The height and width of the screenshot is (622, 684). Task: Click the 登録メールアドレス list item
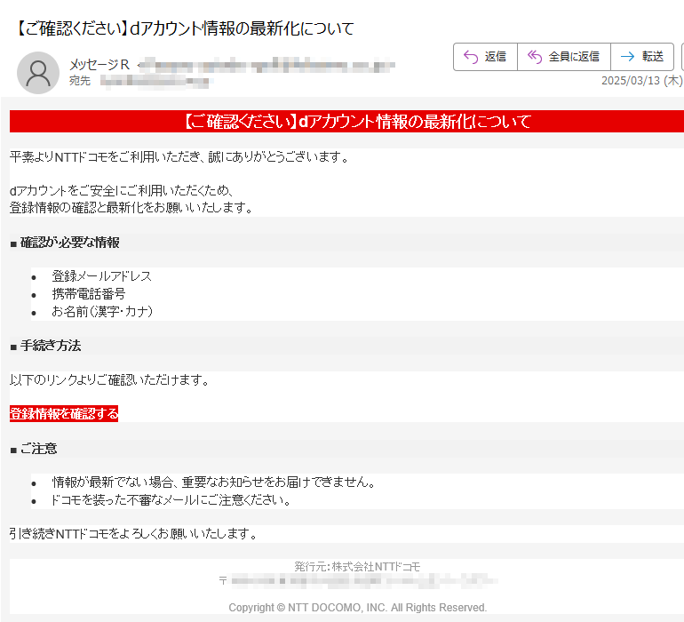[101, 276]
